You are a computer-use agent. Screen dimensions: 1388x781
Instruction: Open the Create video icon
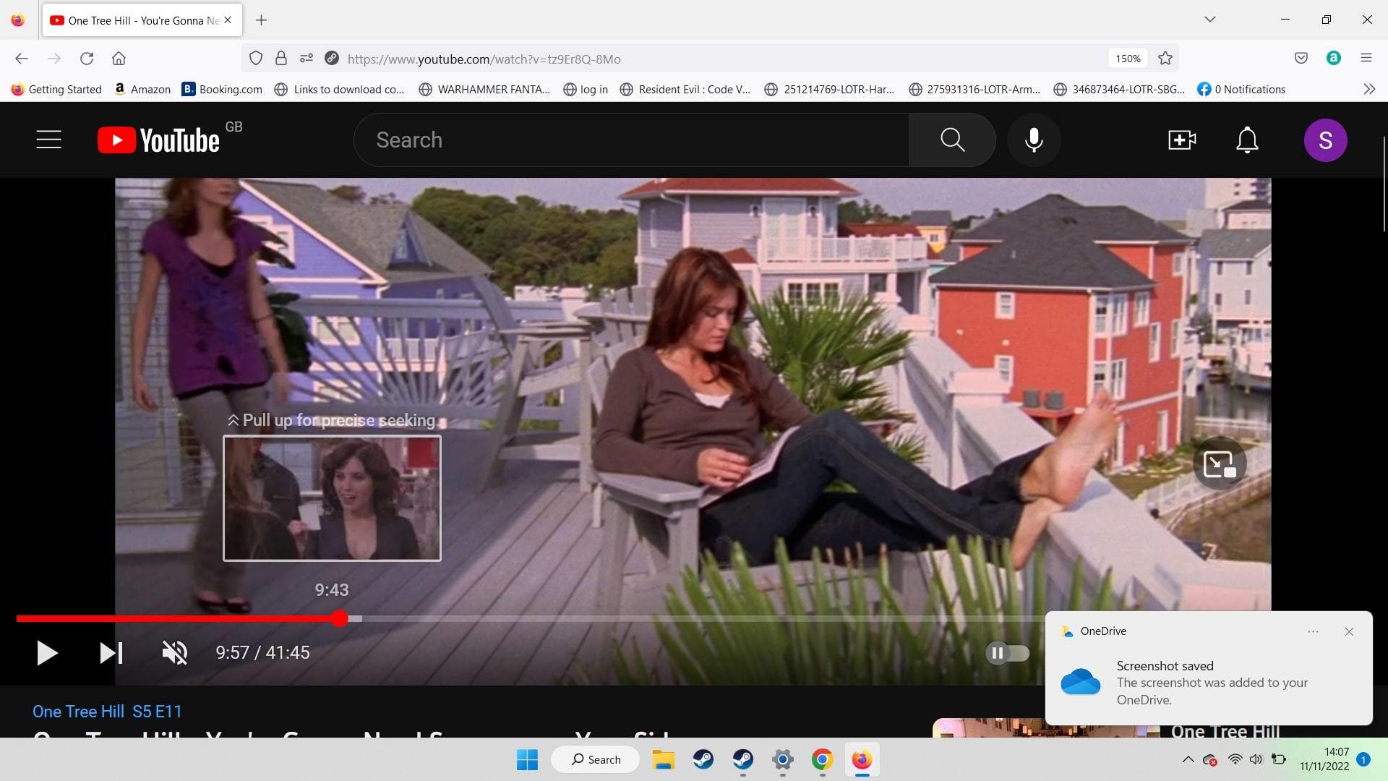(x=1182, y=140)
